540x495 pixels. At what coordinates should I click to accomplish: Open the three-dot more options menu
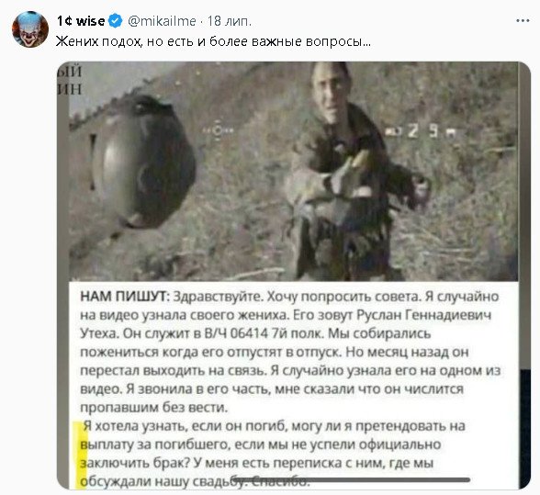pyautogui.click(x=523, y=21)
